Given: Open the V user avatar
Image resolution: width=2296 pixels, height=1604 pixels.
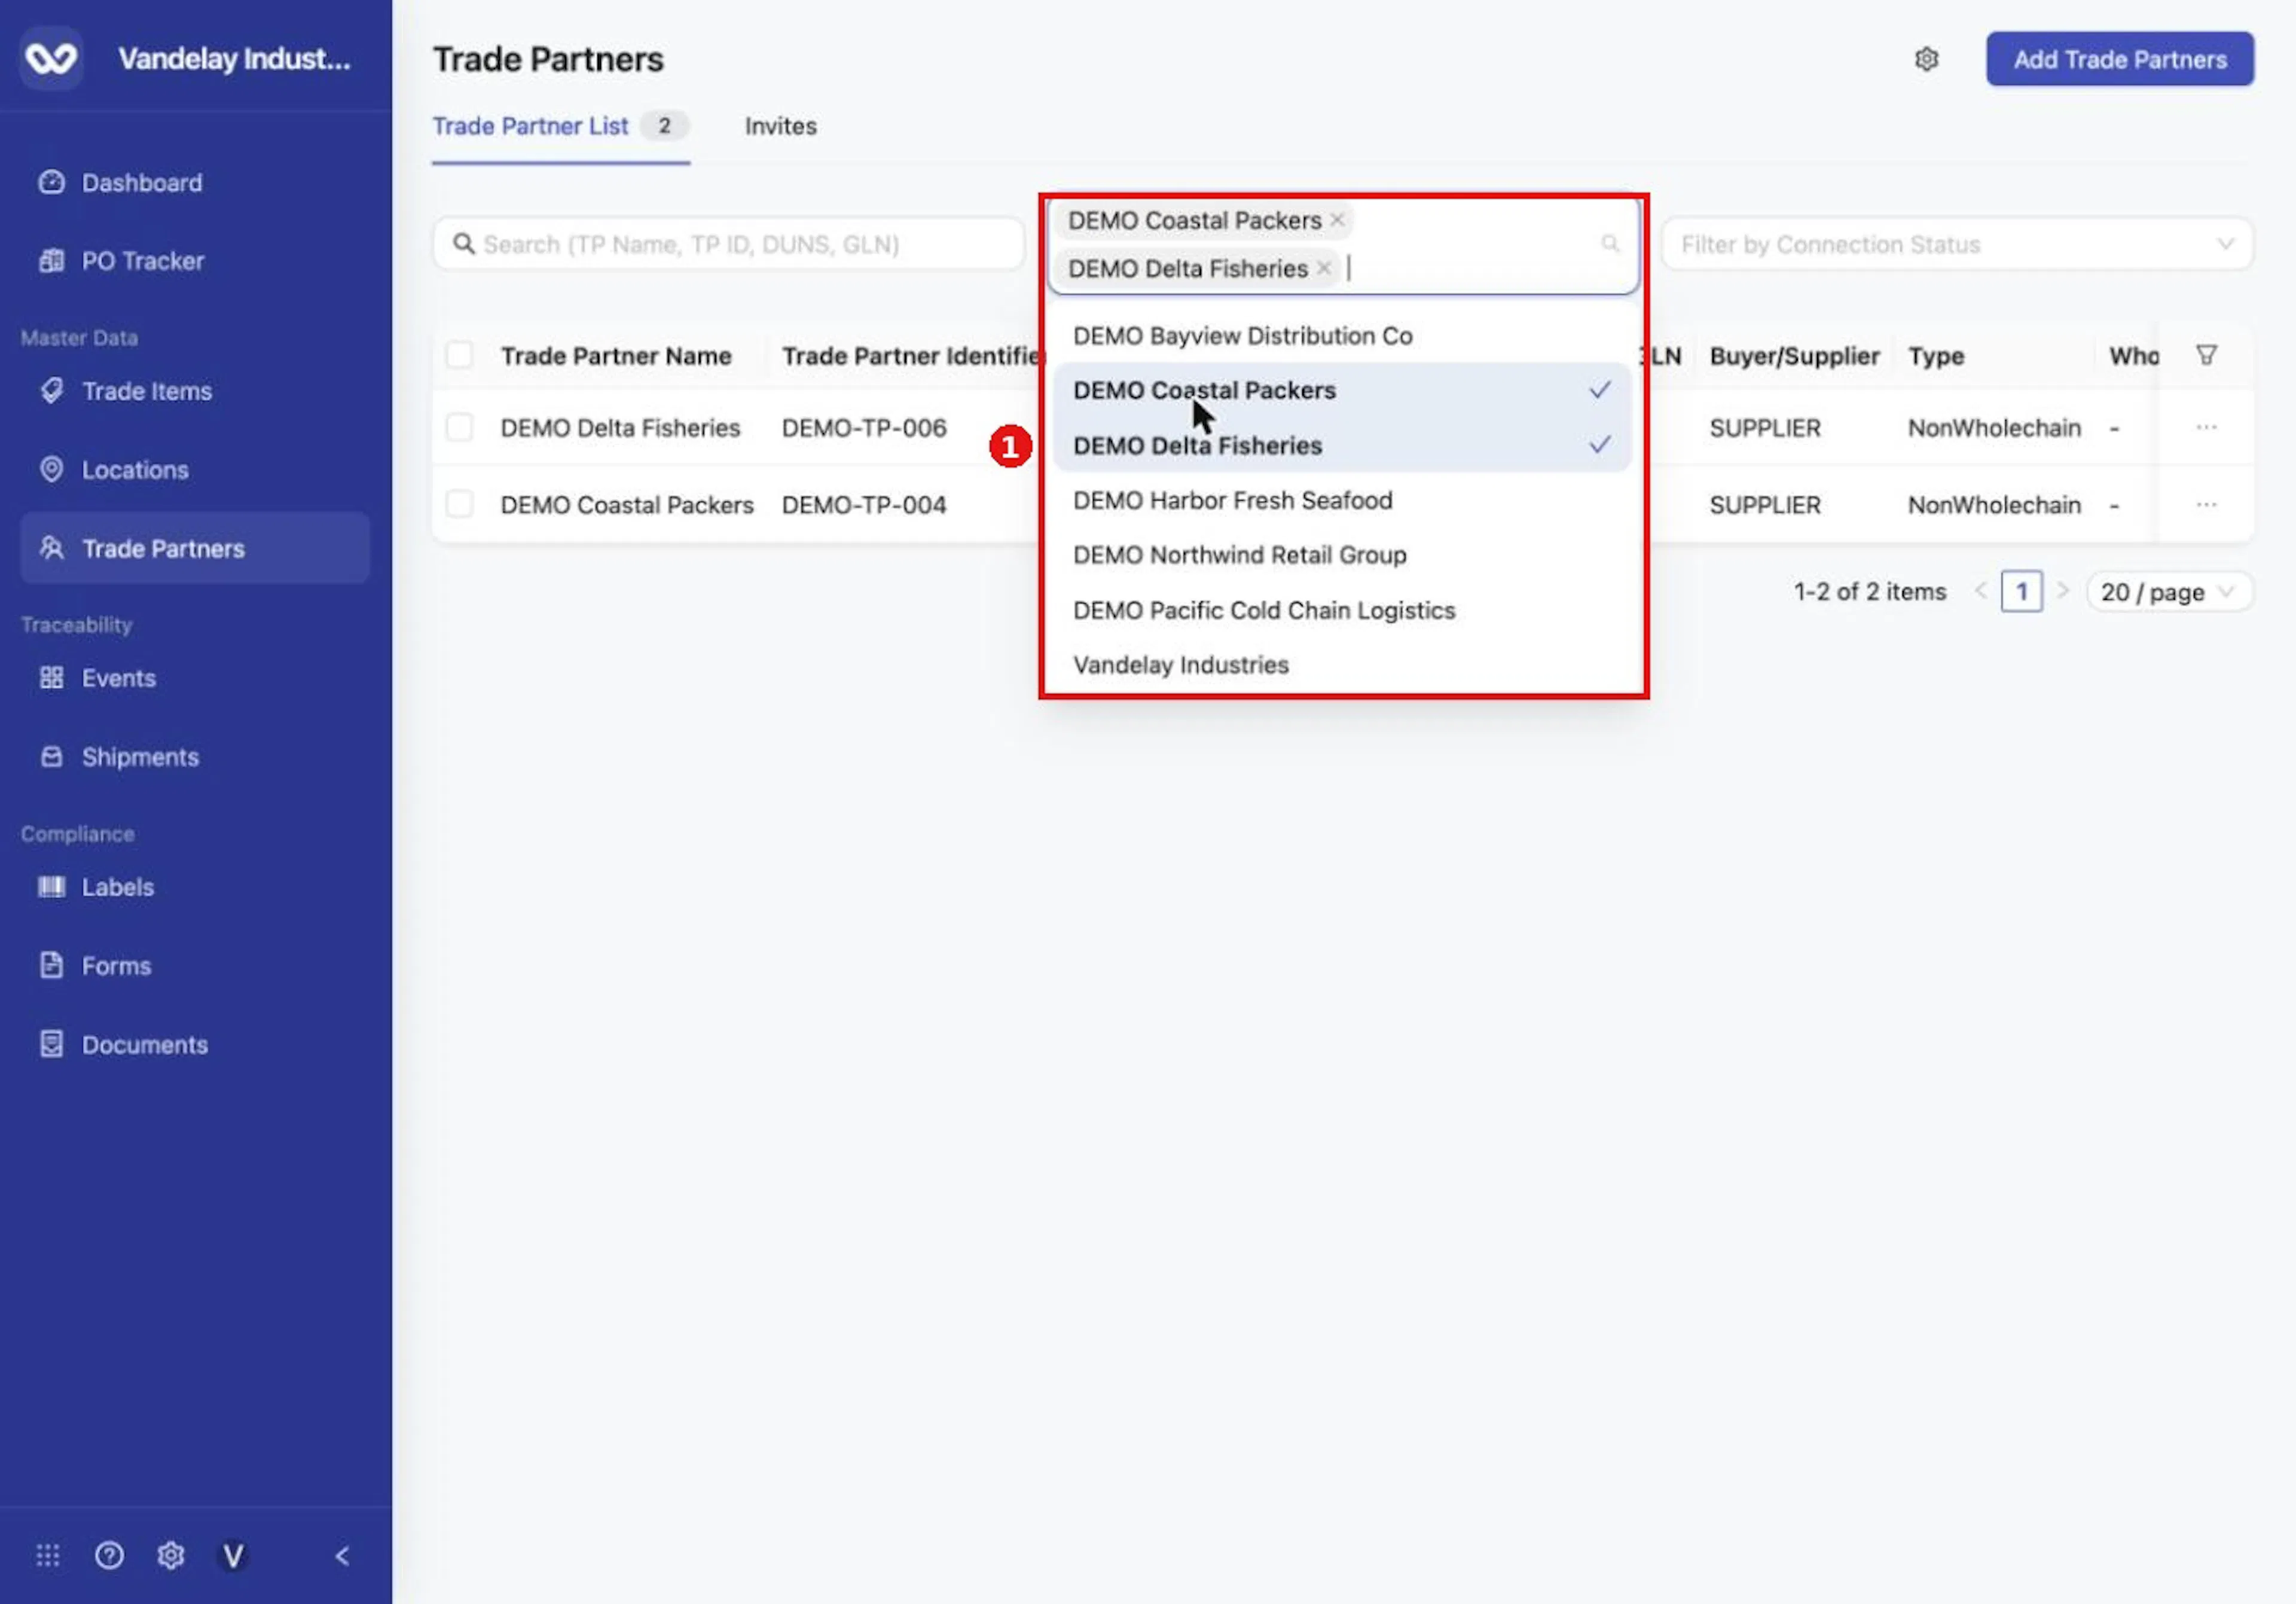Looking at the screenshot, I should tap(233, 1555).
